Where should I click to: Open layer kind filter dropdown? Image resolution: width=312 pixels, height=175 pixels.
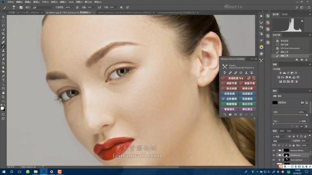coord(279,136)
